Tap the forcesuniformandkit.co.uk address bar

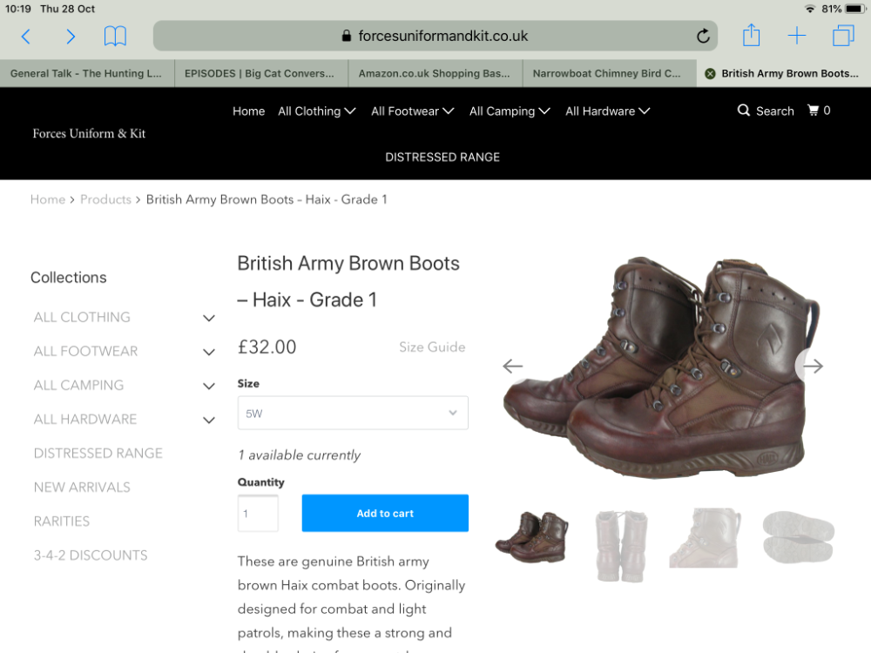pyautogui.click(x=435, y=36)
